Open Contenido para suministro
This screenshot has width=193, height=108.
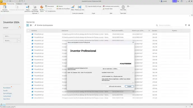click(111, 6)
